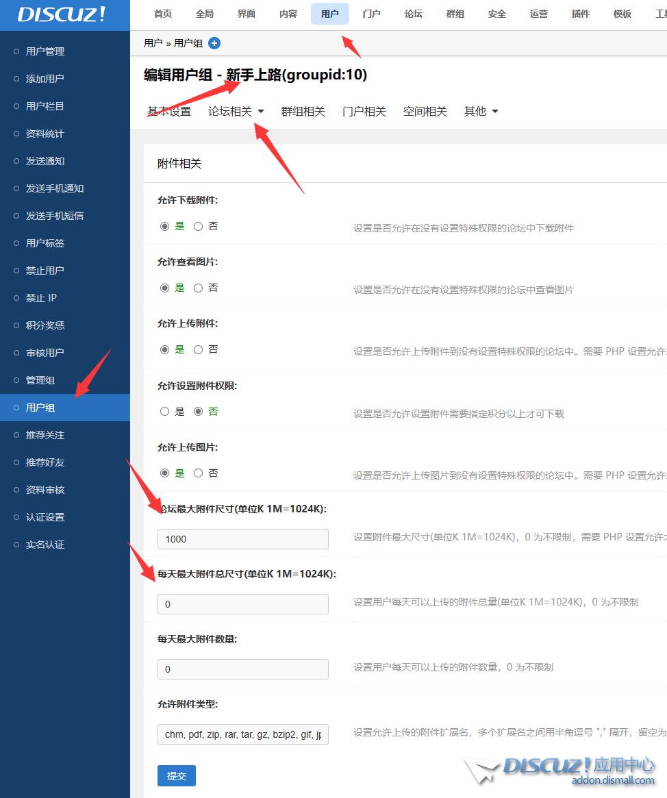Click the blue plus icon beside 用户组 breadcrumb
The height and width of the screenshot is (798, 667).
(x=214, y=43)
